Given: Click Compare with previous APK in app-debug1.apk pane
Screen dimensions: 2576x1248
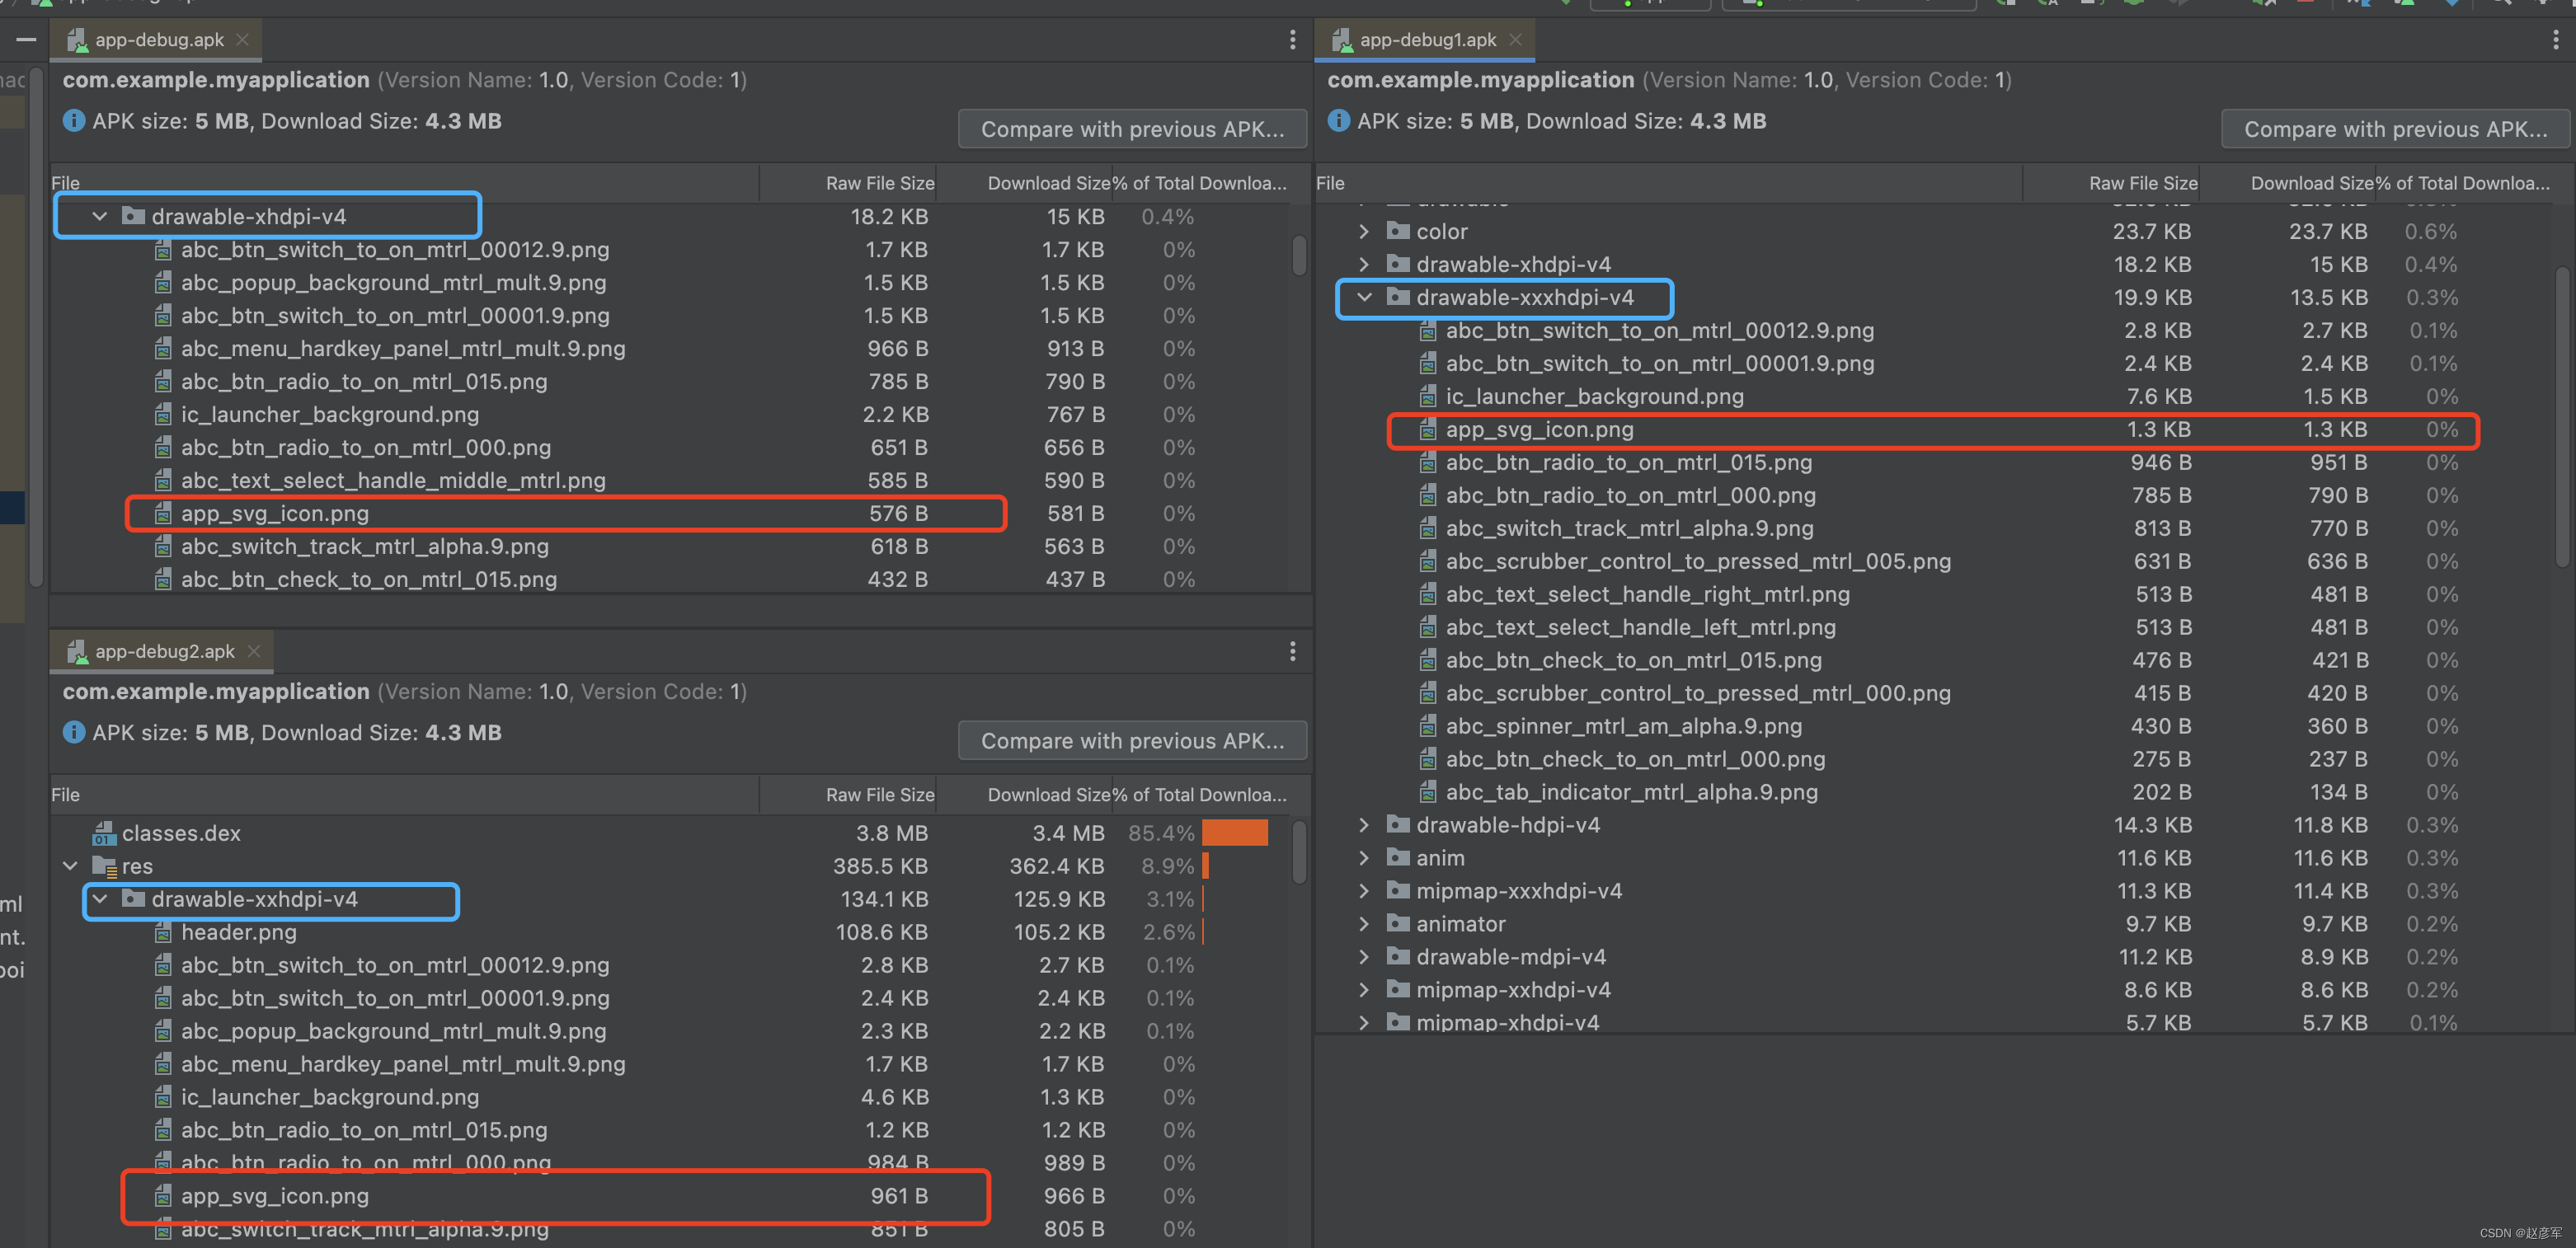Looking at the screenshot, I should click(x=2395, y=129).
